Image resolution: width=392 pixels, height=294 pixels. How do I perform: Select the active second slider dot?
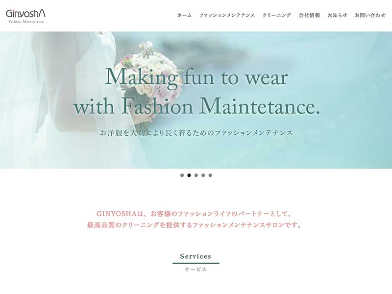coord(189,175)
